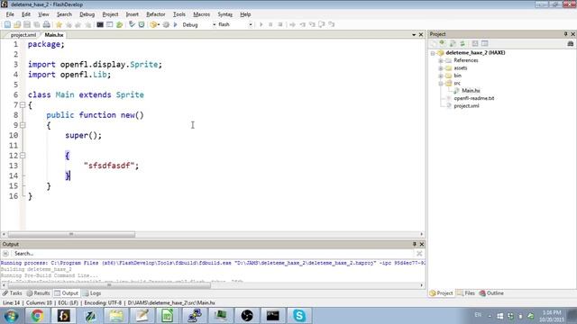Click the blue Test Project play icon

(176, 24)
